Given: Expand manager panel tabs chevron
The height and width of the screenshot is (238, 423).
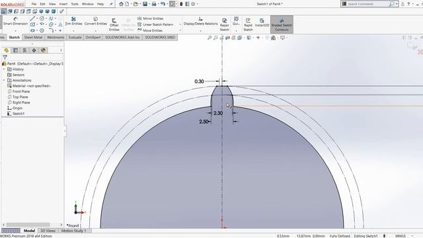Looking at the screenshot, I should [61, 50].
